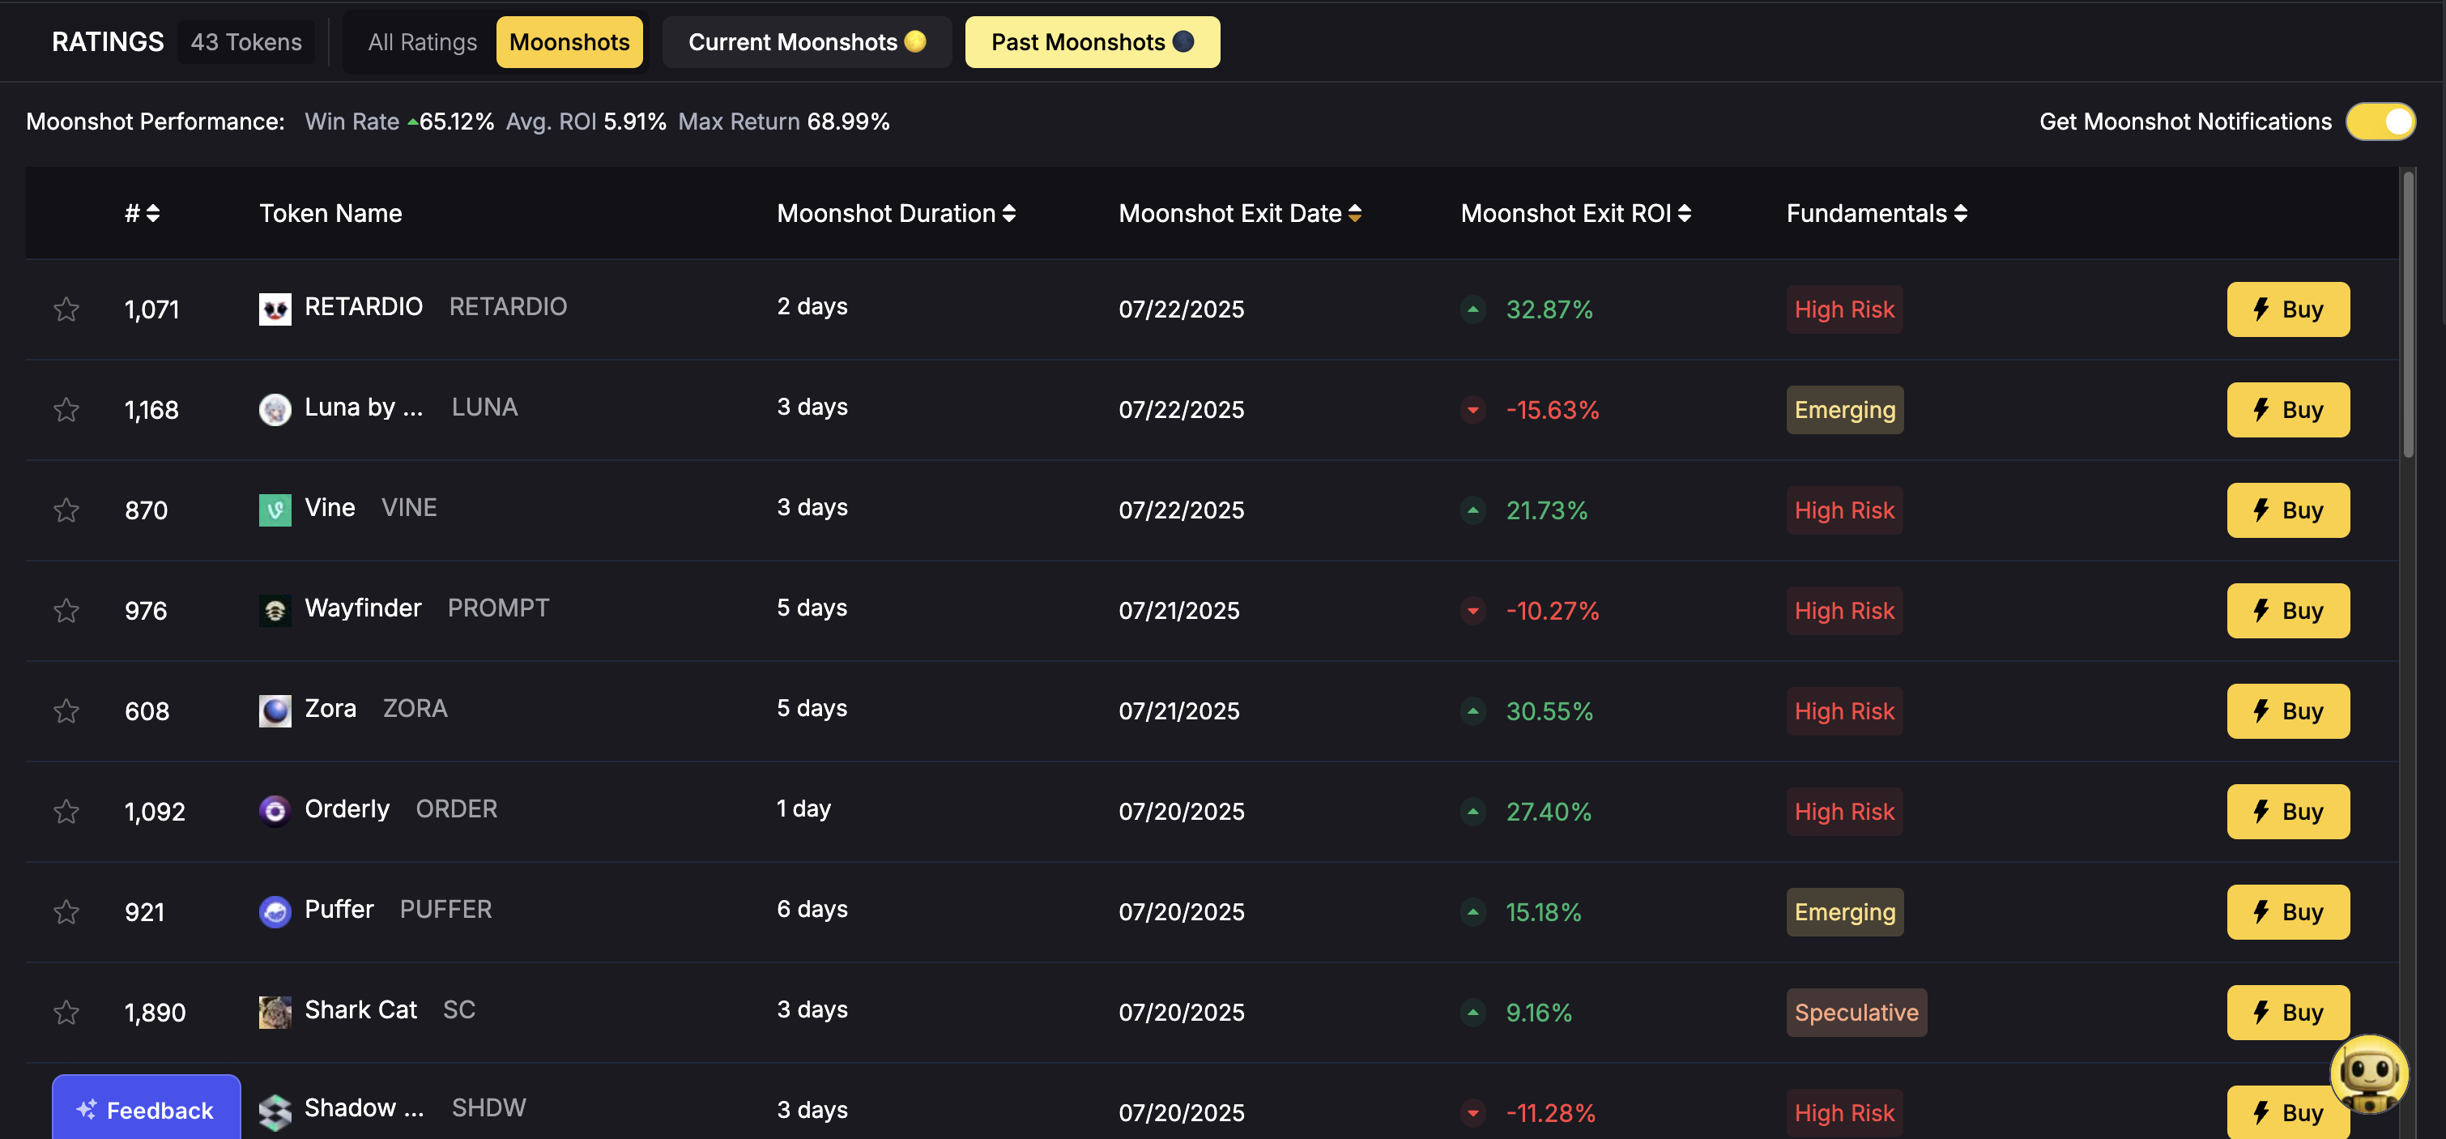The width and height of the screenshot is (2446, 1139).
Task: Click Luna's Emerging fundamentals badge
Action: pyautogui.click(x=1844, y=411)
